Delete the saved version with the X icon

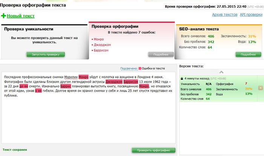[260, 88]
